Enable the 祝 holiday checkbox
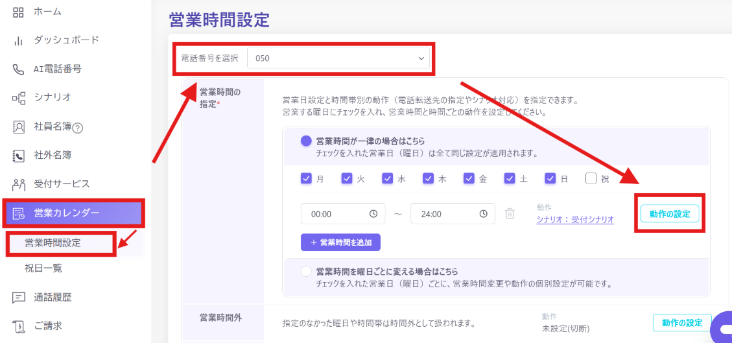The width and height of the screenshot is (732, 343). 591,179
